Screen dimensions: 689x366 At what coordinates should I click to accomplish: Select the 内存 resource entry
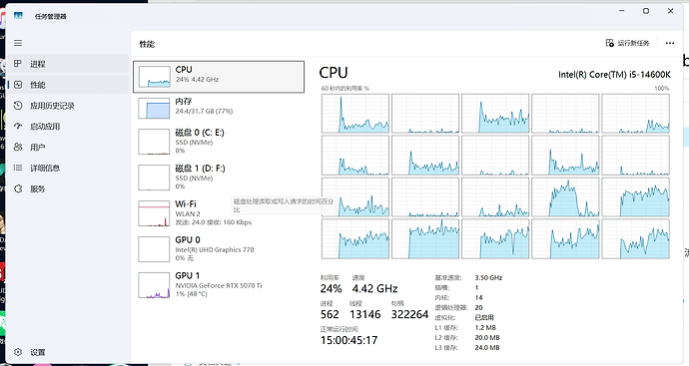[x=219, y=108]
